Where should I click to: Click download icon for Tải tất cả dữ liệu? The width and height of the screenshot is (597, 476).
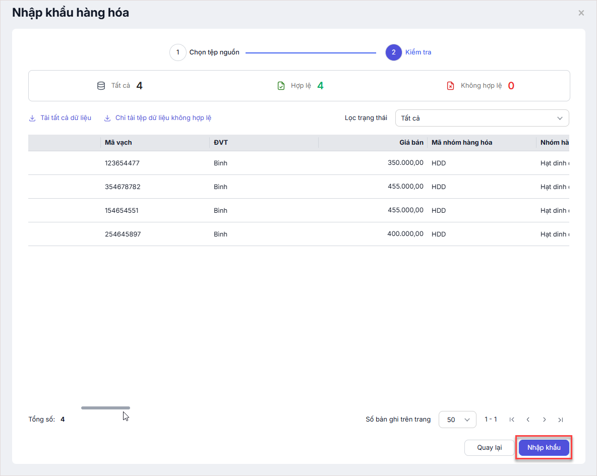(32, 118)
